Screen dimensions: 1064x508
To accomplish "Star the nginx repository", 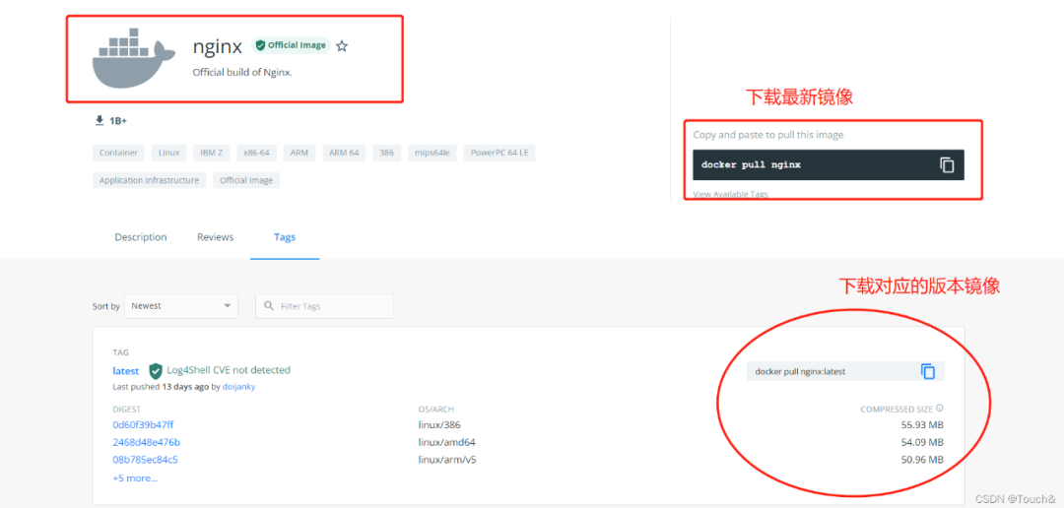I will click(342, 46).
